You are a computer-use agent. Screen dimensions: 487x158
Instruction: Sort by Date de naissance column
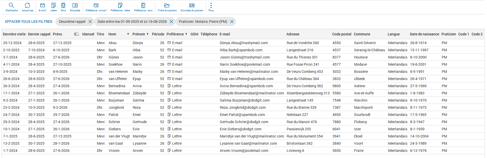(424, 34)
